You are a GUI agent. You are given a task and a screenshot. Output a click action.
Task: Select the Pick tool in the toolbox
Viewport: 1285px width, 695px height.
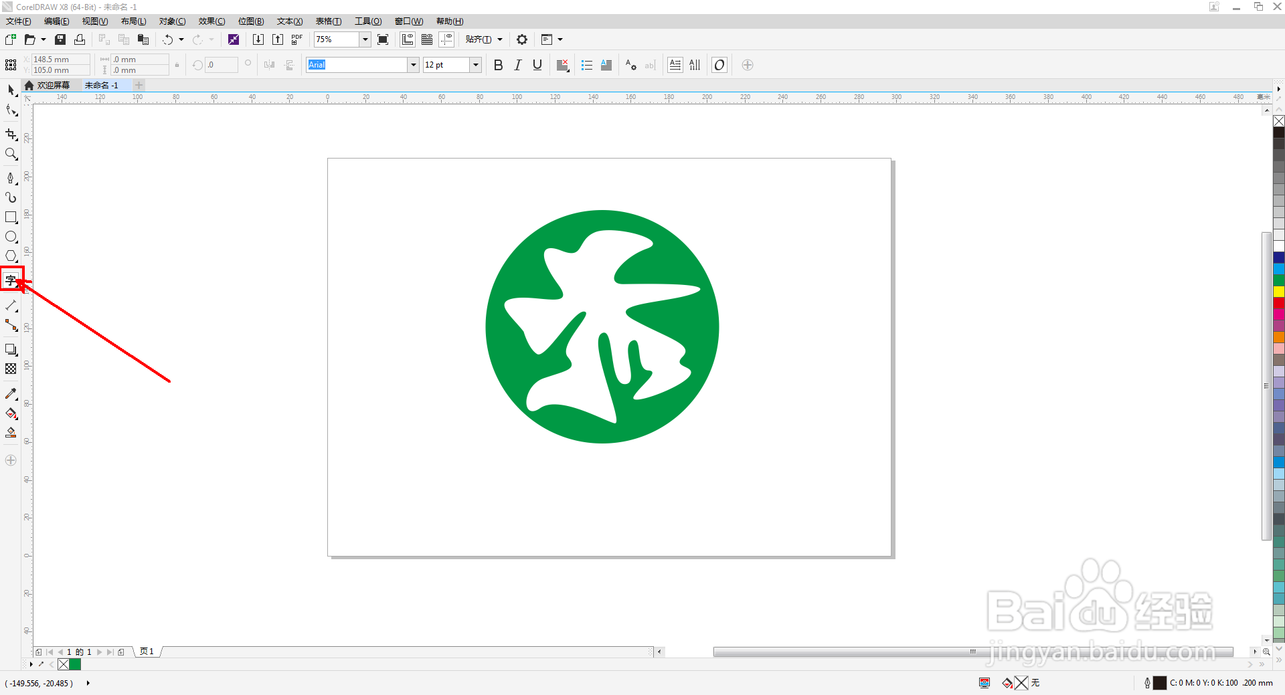(11, 90)
